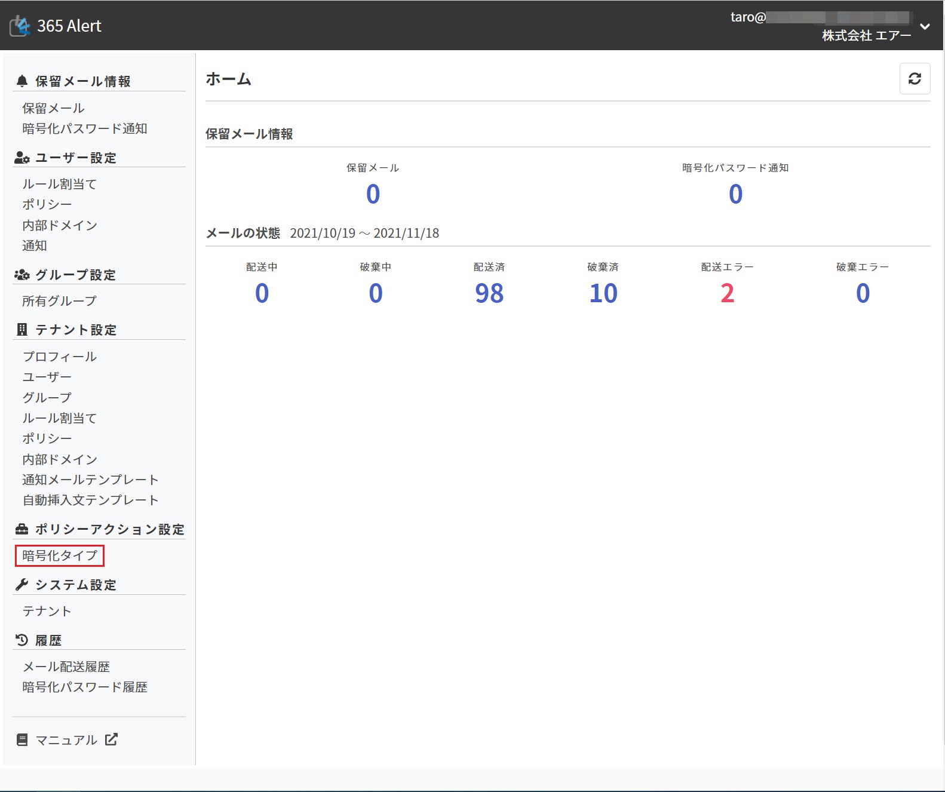Click the history icon beside 履歴
The image size is (945, 792).
[22, 640]
